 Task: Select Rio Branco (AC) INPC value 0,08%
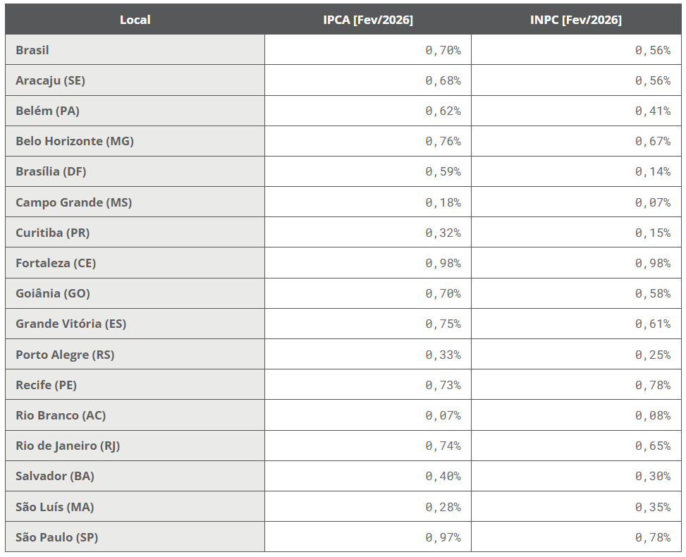[x=652, y=415]
